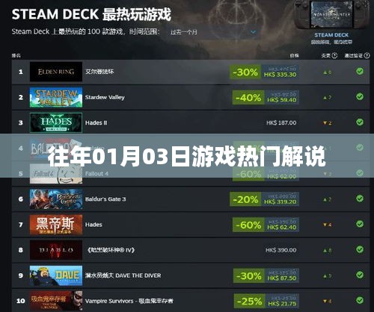The width and height of the screenshot is (374, 312).
Task: Click the -60% discount price for Hades
Action: [x=248, y=225]
